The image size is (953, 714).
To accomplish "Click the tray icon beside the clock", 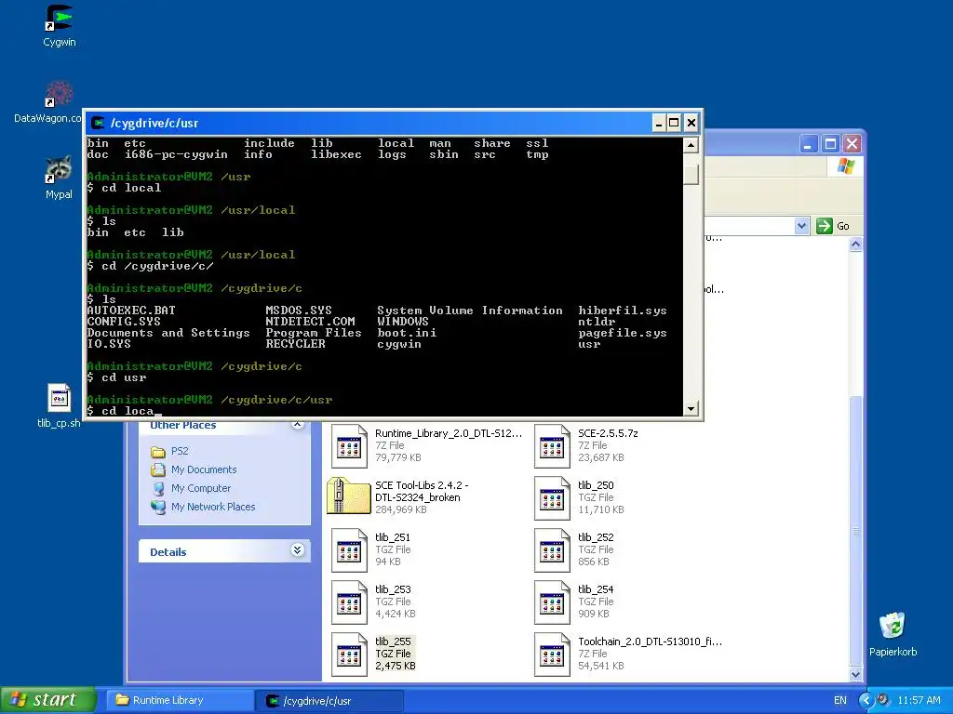I will click(884, 700).
